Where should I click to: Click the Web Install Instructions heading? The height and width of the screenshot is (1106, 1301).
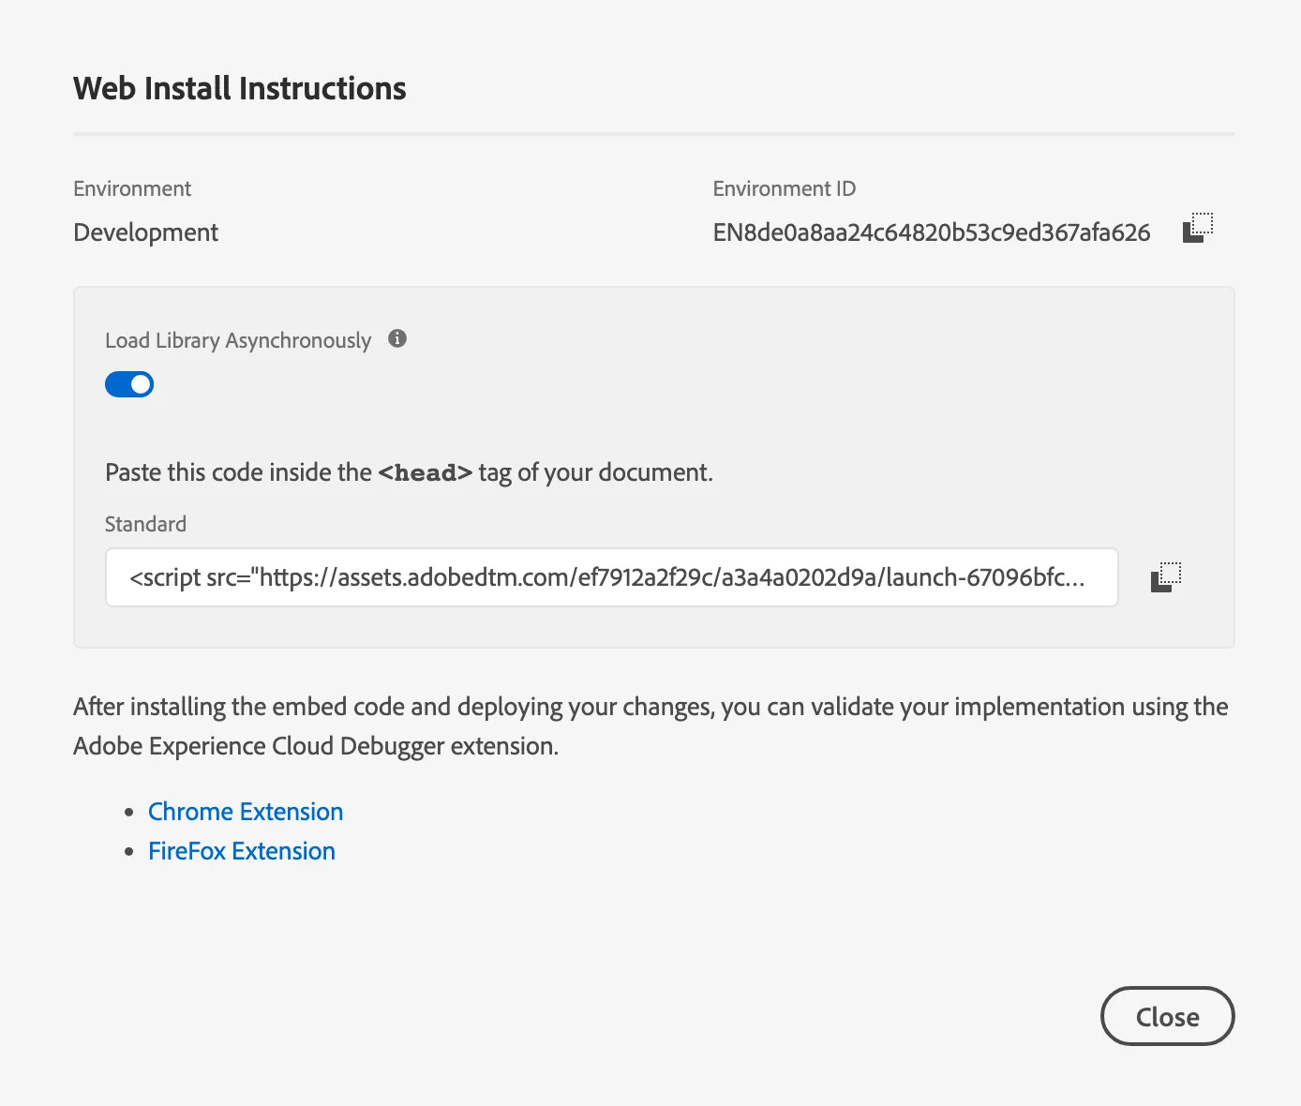click(240, 88)
